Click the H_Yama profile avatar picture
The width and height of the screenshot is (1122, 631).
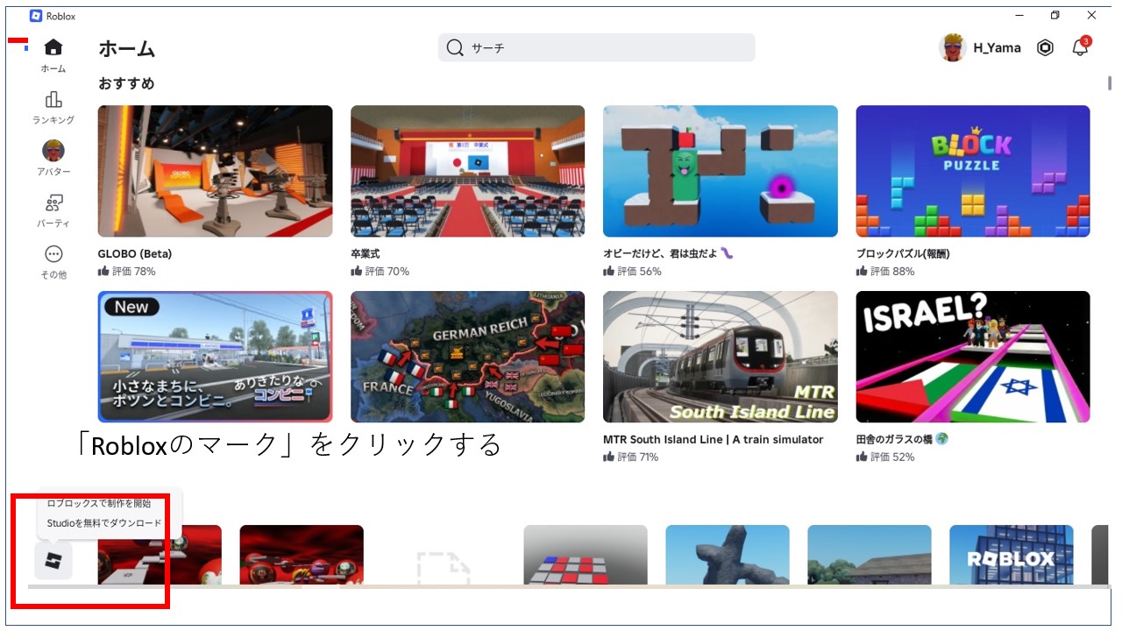tap(953, 48)
